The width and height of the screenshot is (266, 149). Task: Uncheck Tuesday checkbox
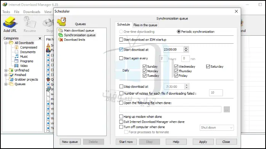pos(144,76)
